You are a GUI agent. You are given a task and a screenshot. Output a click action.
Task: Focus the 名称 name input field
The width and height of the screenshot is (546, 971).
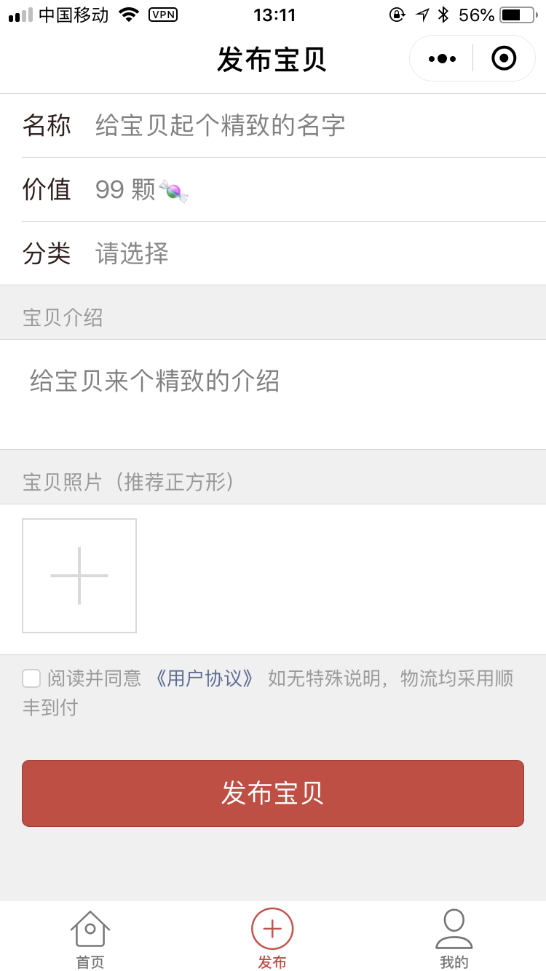tap(320, 126)
